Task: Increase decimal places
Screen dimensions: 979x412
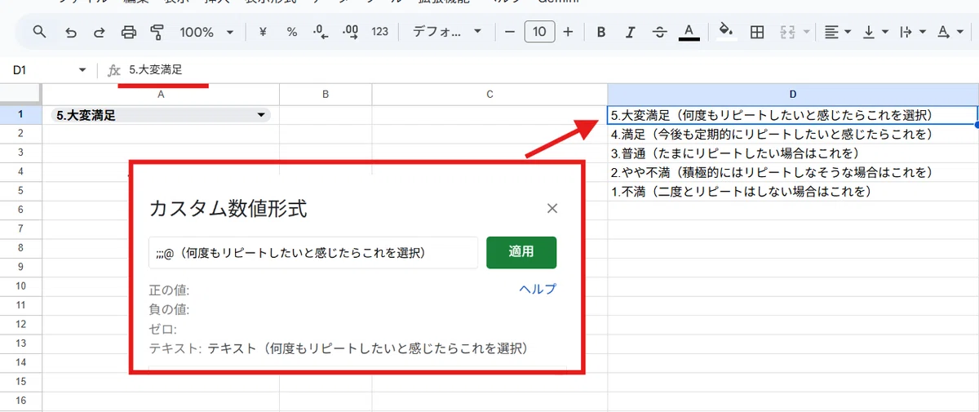Action: click(351, 33)
